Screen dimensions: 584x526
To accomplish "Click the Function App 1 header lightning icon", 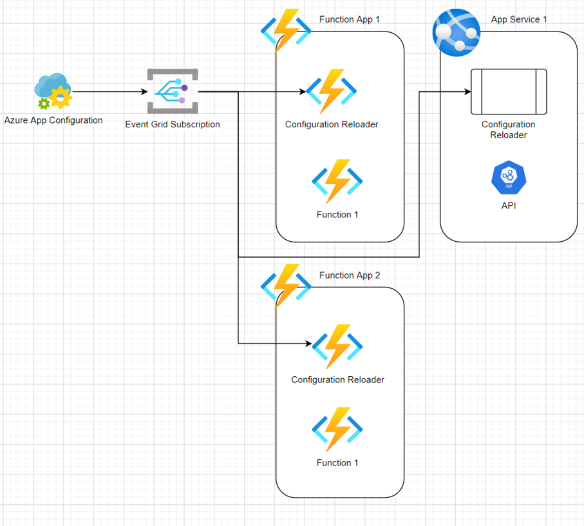I will [x=286, y=31].
